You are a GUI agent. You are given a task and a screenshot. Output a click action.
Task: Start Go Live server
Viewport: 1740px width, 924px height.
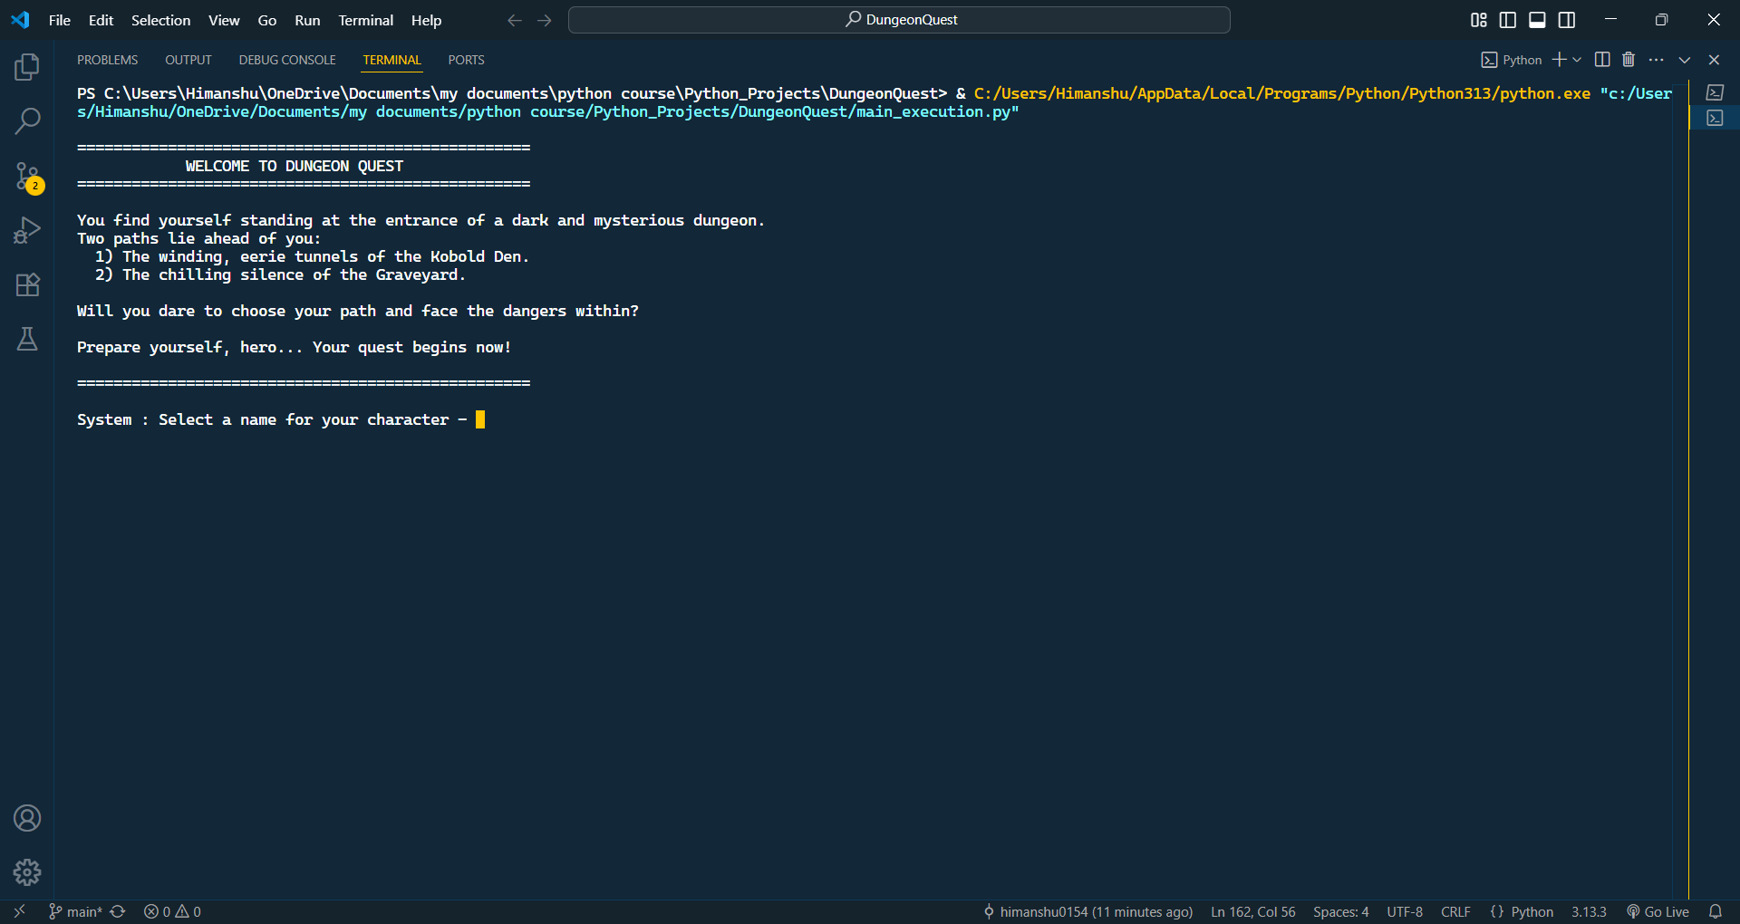(1658, 911)
